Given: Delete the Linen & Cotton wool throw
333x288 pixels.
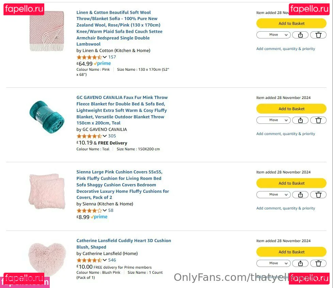Looking at the screenshot, I should pyautogui.click(x=318, y=35).
